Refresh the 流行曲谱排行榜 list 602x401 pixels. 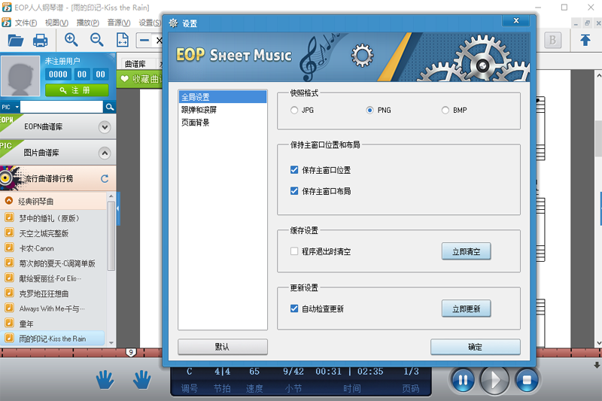[x=105, y=178]
